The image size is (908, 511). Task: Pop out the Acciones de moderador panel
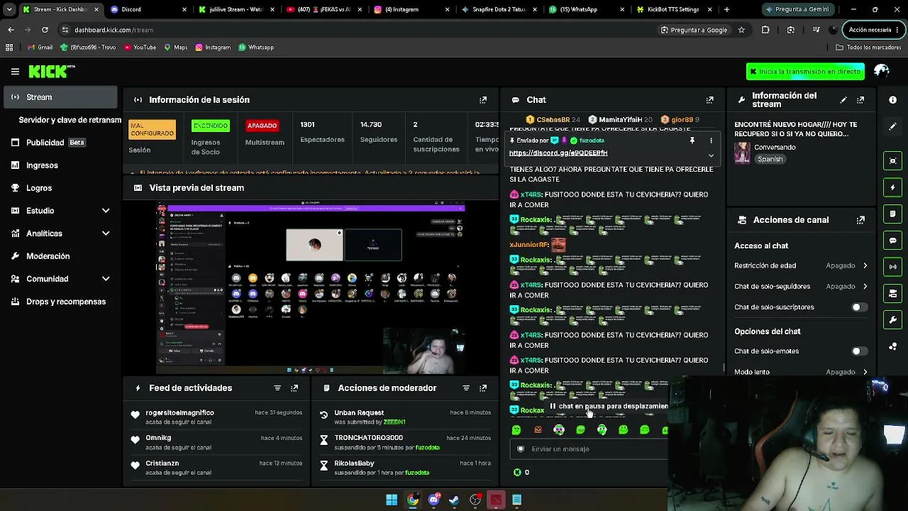pos(483,388)
